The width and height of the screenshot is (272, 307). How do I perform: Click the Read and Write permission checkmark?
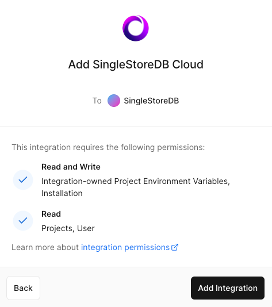click(23, 180)
